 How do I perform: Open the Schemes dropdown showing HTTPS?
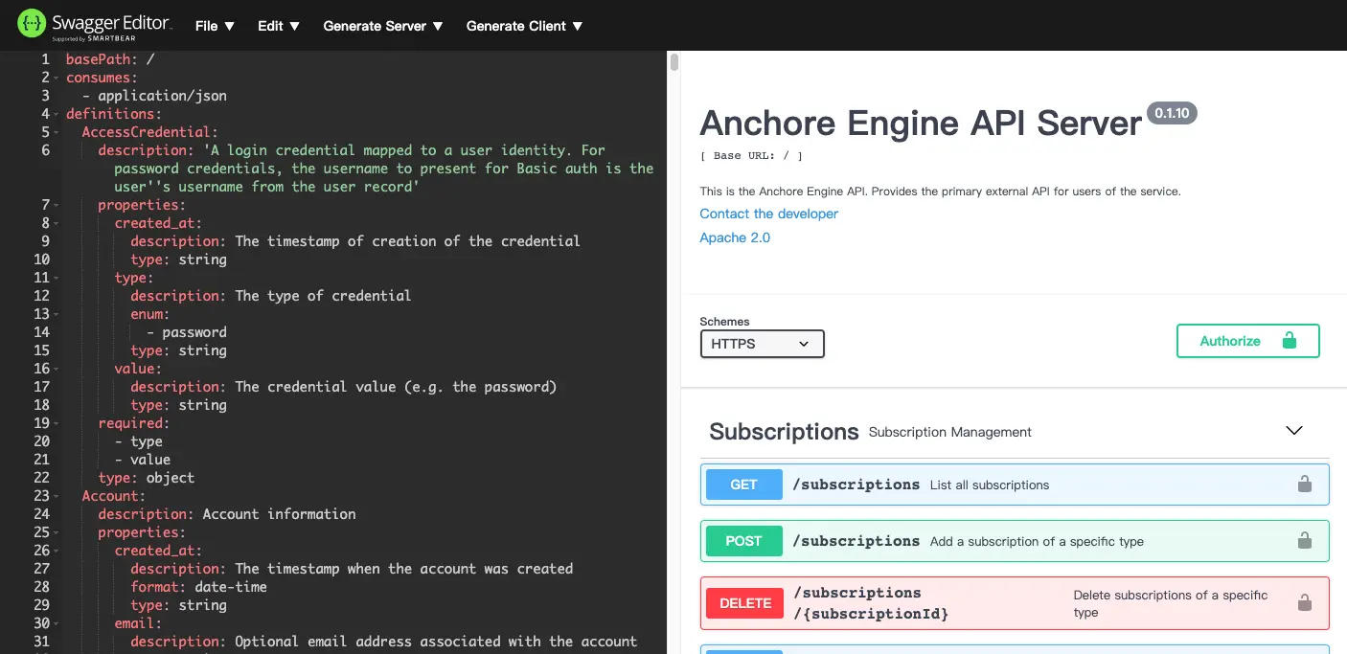(762, 343)
